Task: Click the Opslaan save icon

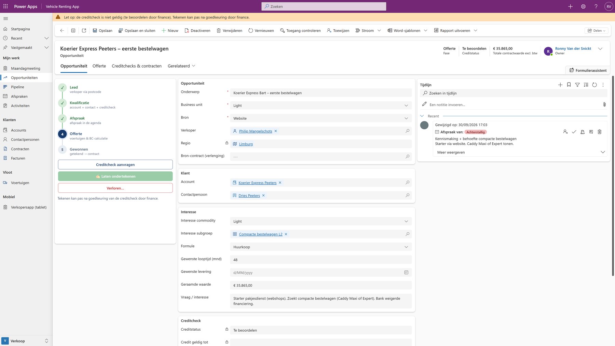Action: click(95, 31)
